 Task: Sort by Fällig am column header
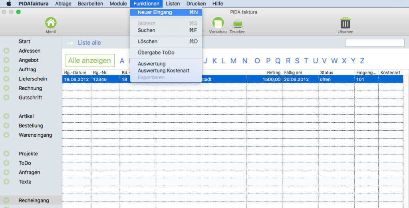pos(300,73)
